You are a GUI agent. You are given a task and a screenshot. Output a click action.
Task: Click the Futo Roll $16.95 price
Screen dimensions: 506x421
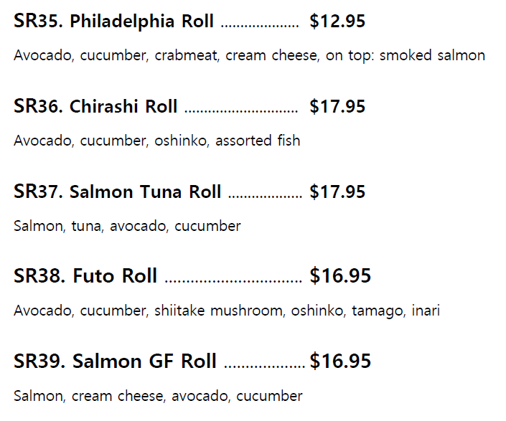[340, 276]
